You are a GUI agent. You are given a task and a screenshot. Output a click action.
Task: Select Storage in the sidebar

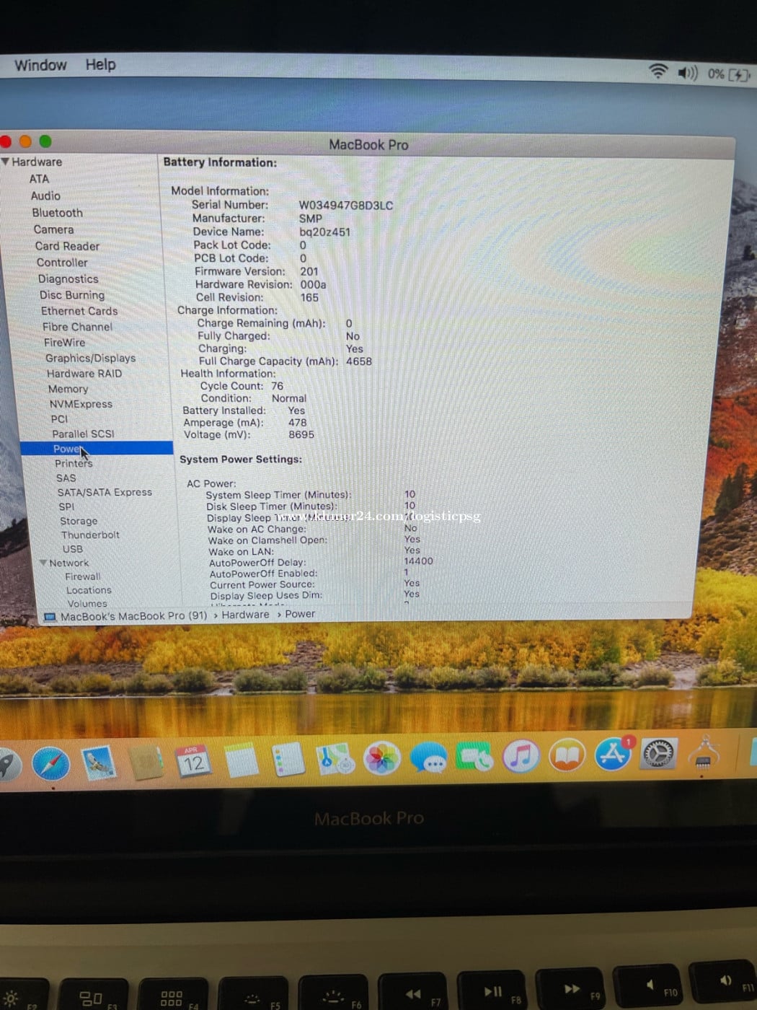point(79,521)
